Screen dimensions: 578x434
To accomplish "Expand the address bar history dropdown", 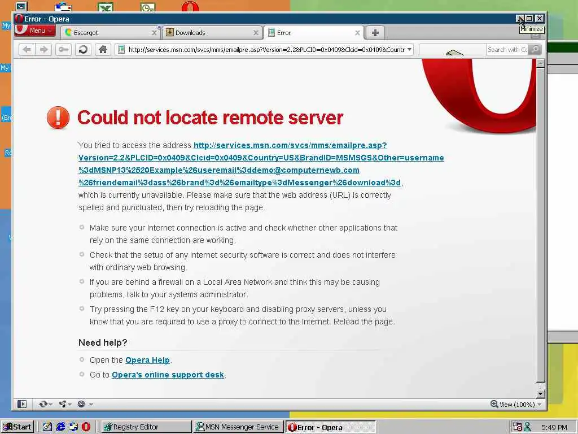I will point(409,50).
